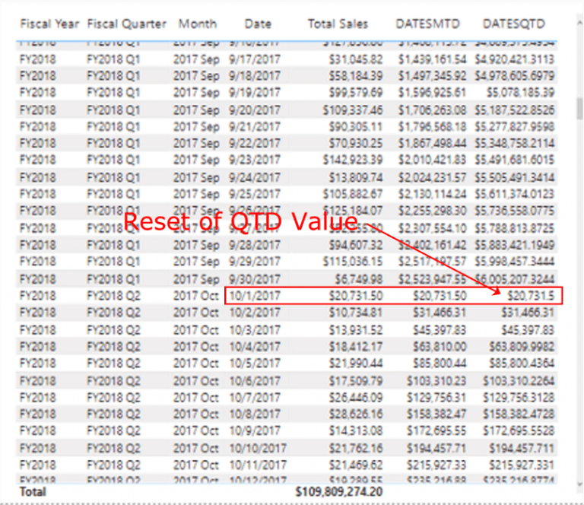This screenshot has height=505, width=584.
Task: Select DATESQTD value $5,078,185.39
Action: coord(520,92)
